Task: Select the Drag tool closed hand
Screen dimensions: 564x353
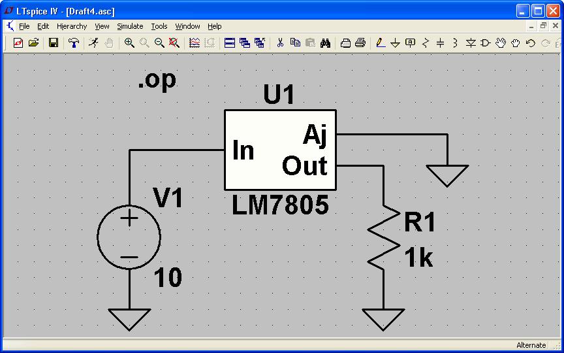Action: pyautogui.click(x=516, y=43)
